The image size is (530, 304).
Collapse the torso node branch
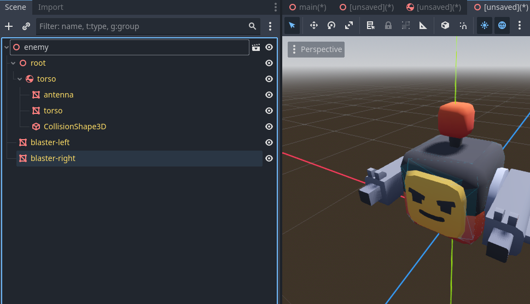pyautogui.click(x=20, y=79)
